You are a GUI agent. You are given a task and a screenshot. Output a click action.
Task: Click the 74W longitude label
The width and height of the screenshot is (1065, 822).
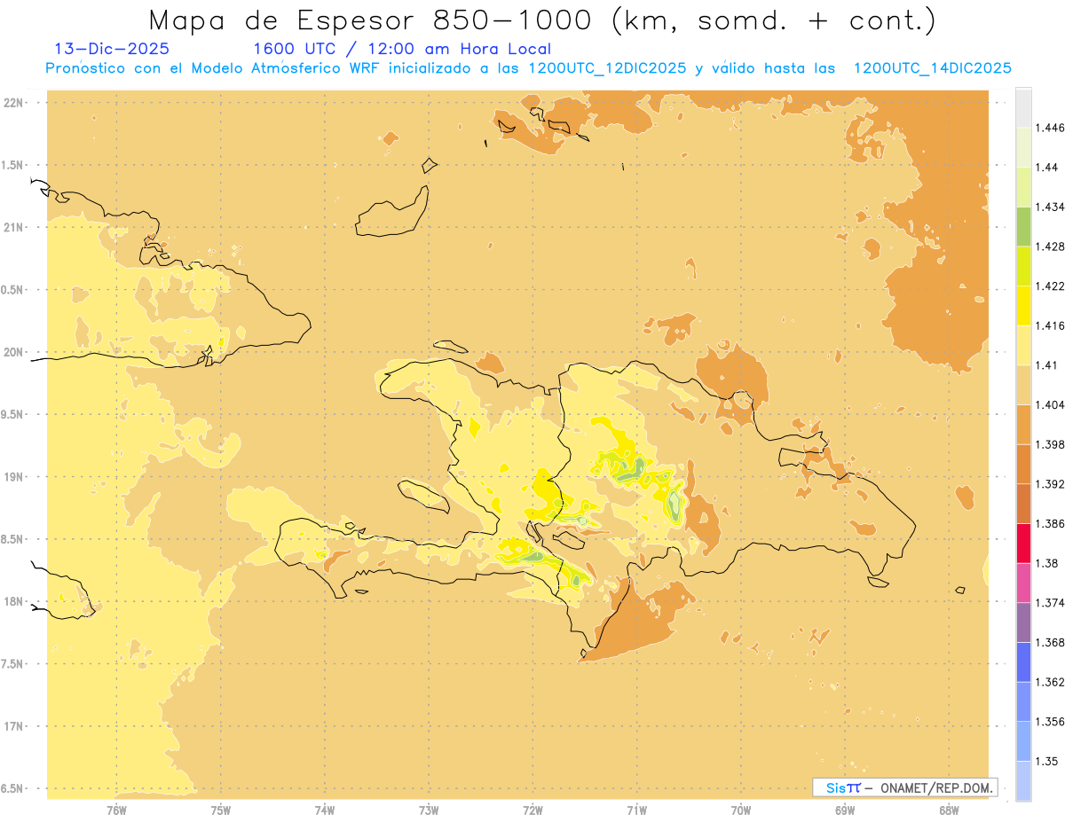325,810
